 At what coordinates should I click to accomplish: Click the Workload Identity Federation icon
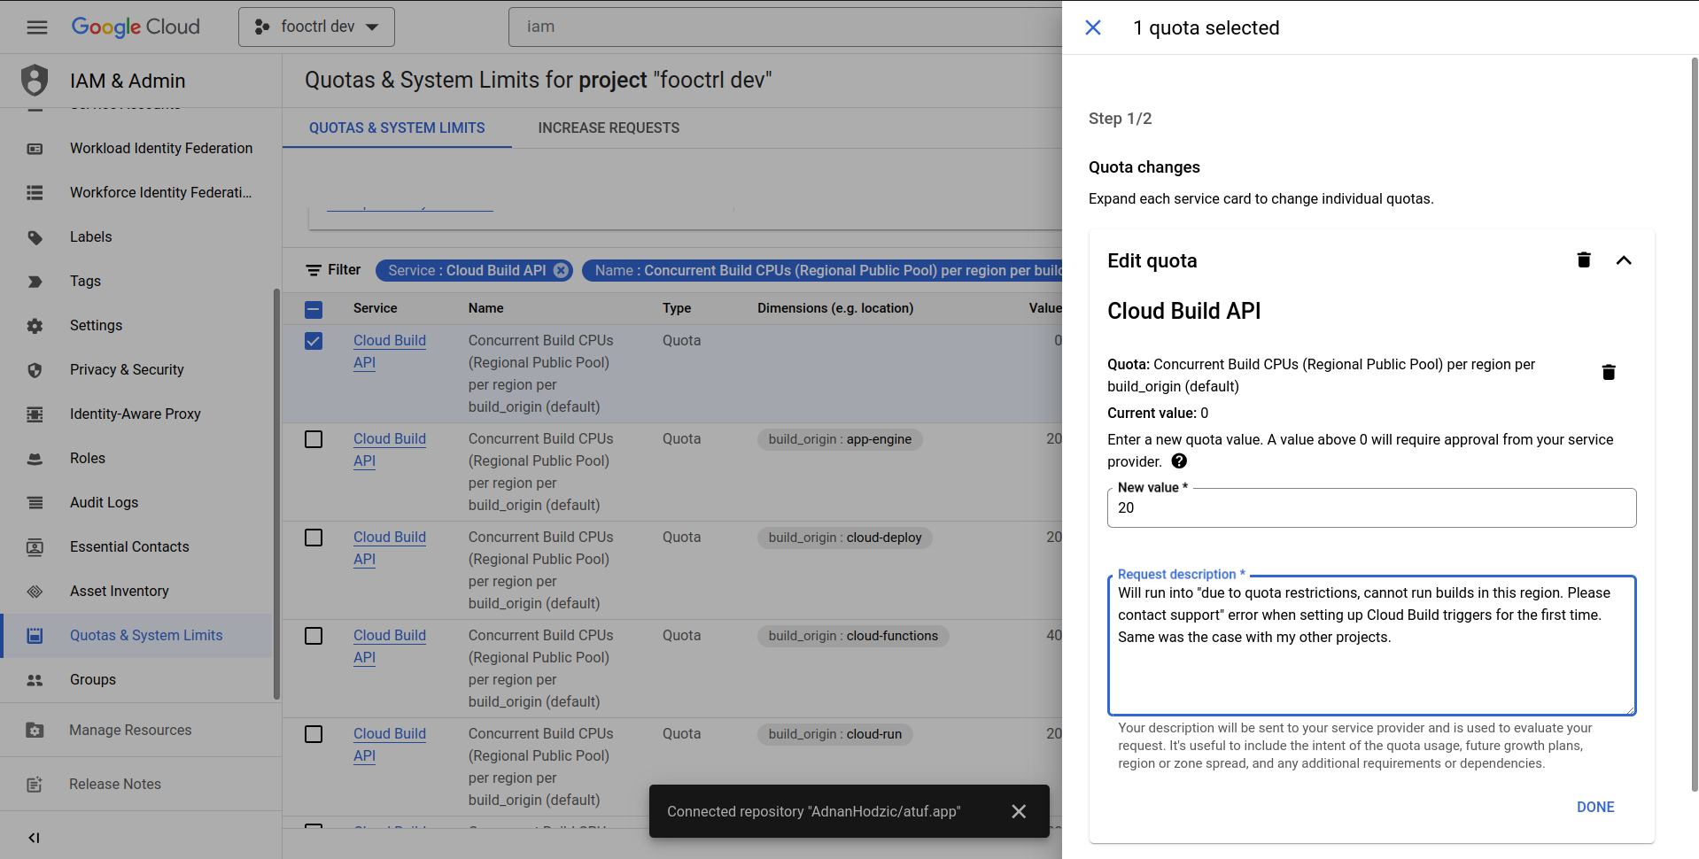coord(35,149)
